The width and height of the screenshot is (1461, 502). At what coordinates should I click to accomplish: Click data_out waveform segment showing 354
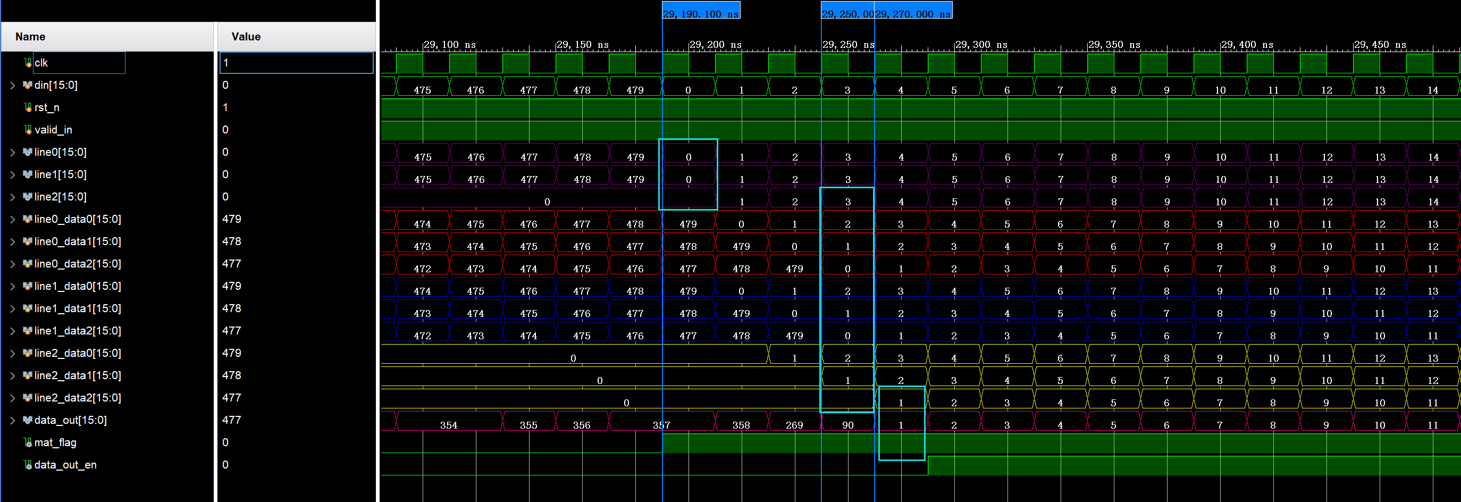coord(449,422)
